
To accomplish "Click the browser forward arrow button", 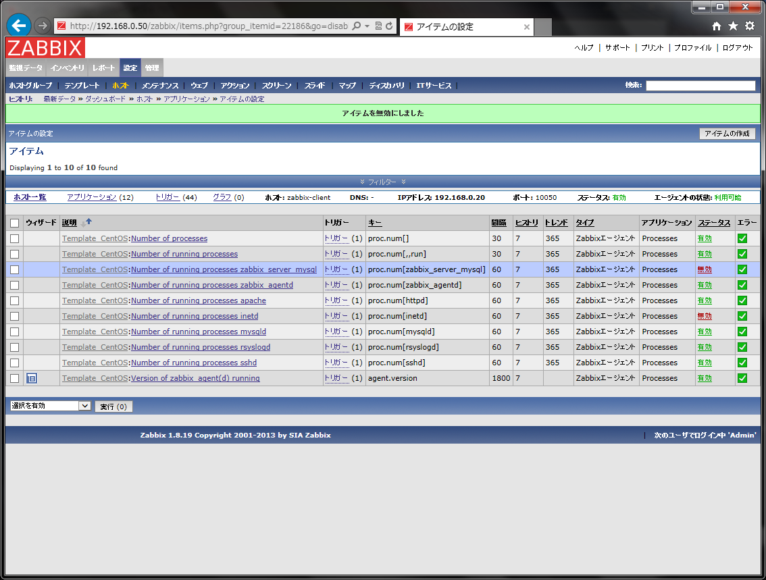I will coord(43,26).
